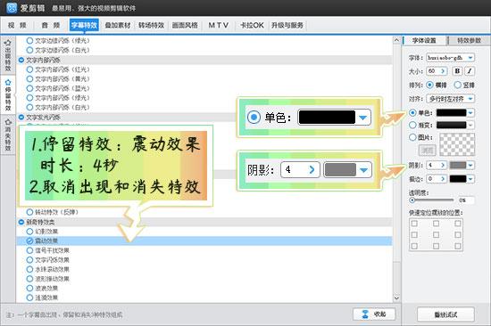Click the 阴影 value stepper arrow
Screen dimensions: 491x326
point(443,165)
